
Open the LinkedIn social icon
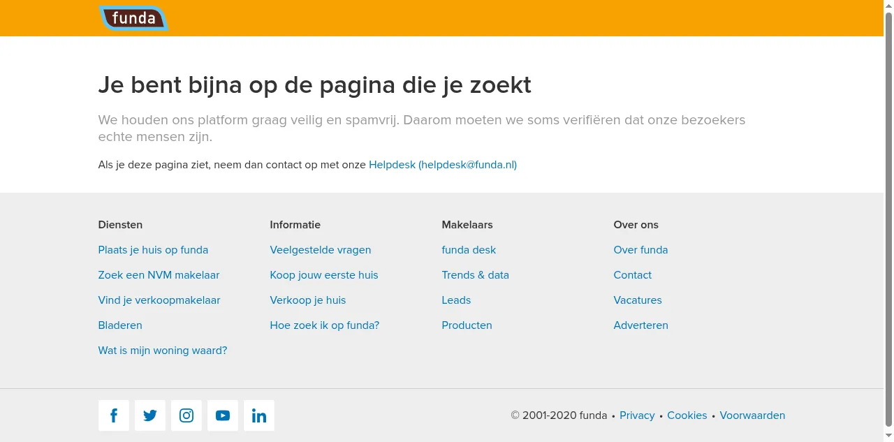tap(259, 415)
